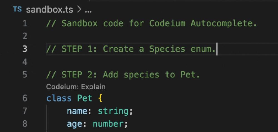Click the yellow opening curly brace
Image resolution: width=278 pixels, height=132 pixels.
tap(100, 98)
